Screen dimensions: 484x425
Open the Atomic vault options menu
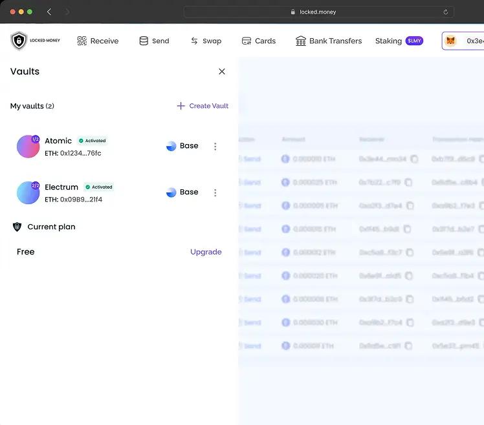pos(215,147)
